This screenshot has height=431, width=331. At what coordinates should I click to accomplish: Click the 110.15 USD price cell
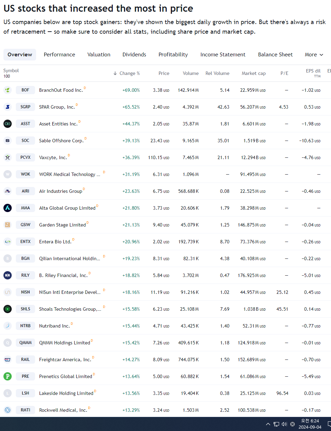158,157
